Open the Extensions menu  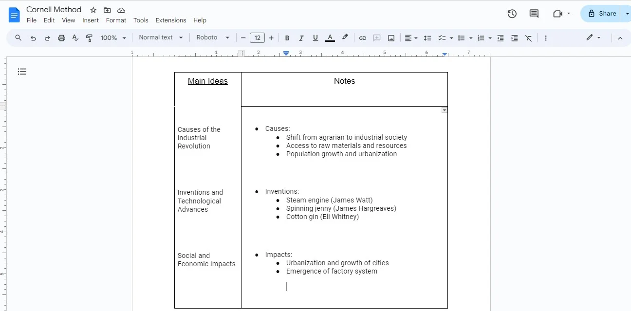170,20
